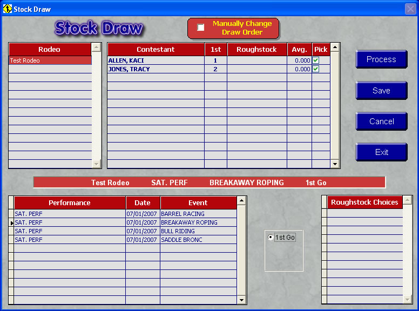Toggle Pick checkbox for JONES, TRACY
Image resolution: width=419 pixels, height=311 pixels.
pyautogui.click(x=316, y=69)
